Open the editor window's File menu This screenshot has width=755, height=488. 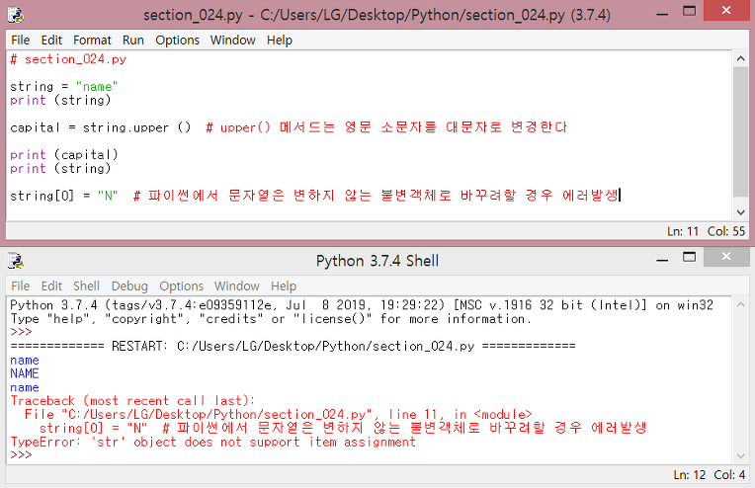[x=20, y=40]
